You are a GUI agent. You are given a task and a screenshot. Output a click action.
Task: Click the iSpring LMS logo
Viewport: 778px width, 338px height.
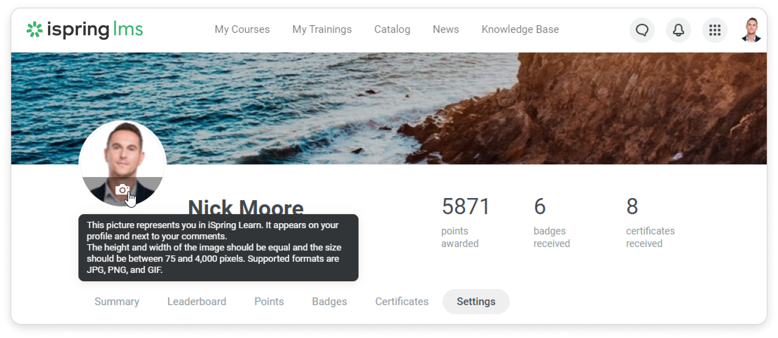[85, 30]
